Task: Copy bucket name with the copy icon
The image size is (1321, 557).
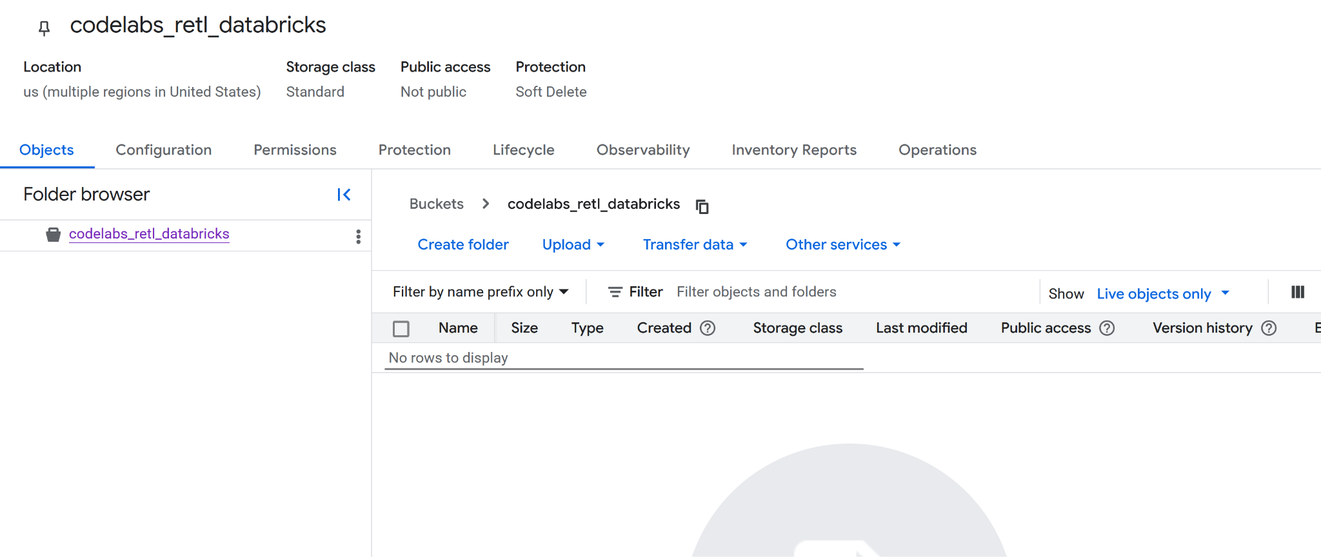Action: [x=702, y=206]
